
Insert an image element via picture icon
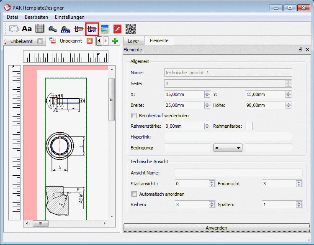(x=104, y=29)
